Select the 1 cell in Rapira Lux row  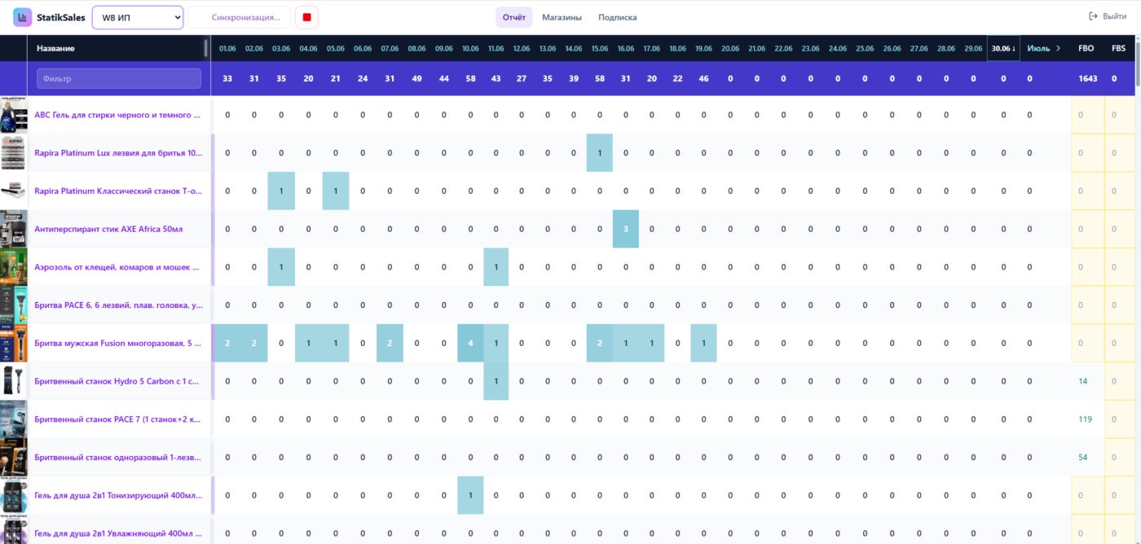coord(599,153)
